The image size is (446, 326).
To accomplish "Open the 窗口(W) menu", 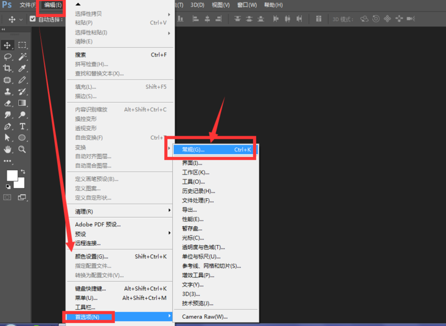I will point(247,5).
